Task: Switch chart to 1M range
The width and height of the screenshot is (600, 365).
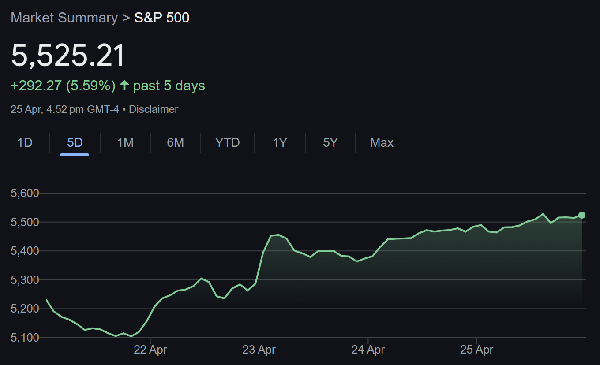Action: 125,143
